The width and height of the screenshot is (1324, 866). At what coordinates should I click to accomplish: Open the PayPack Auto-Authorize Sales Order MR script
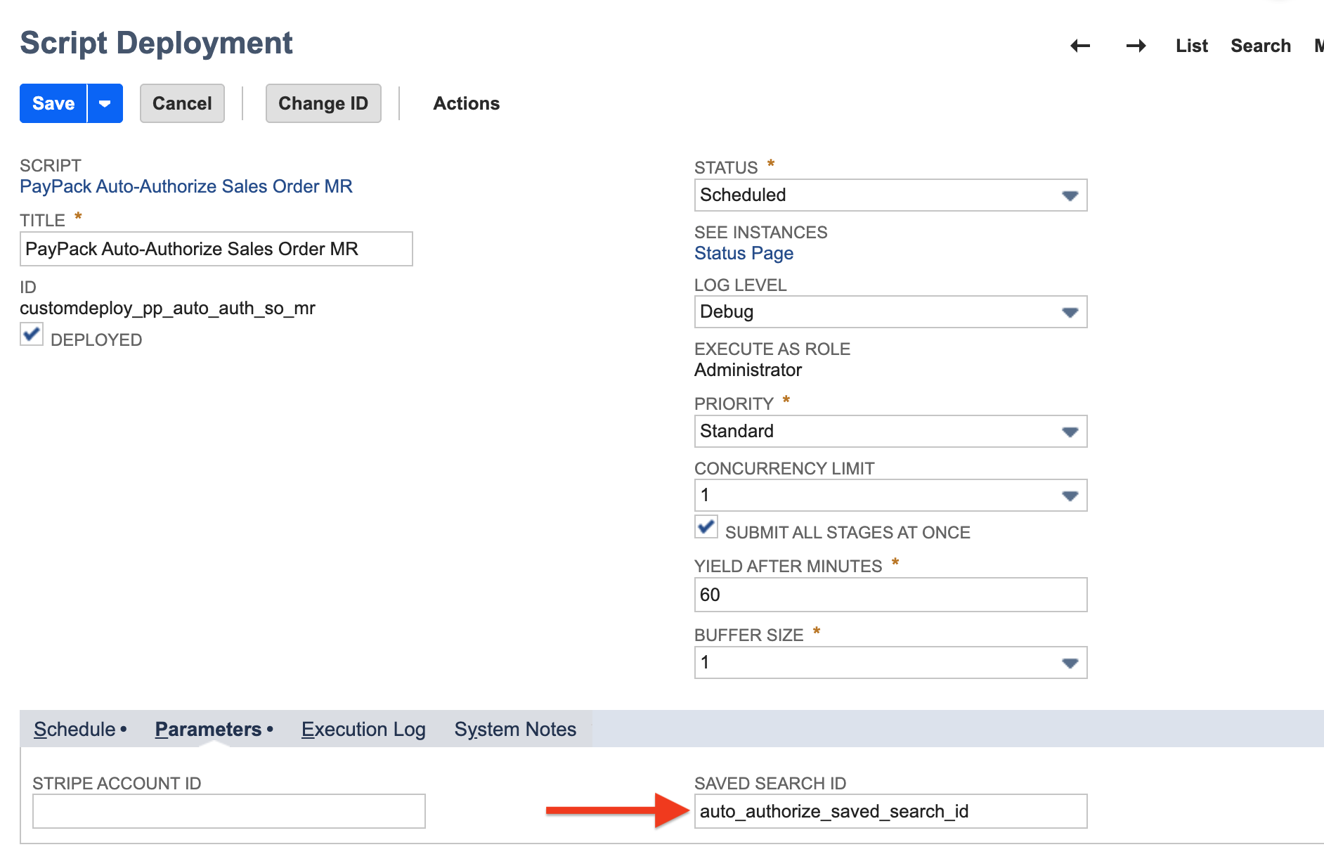(x=186, y=186)
